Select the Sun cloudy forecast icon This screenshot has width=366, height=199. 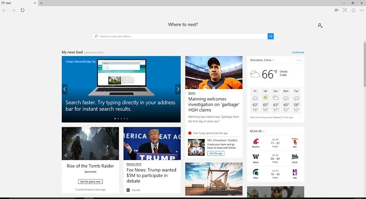click(276, 98)
